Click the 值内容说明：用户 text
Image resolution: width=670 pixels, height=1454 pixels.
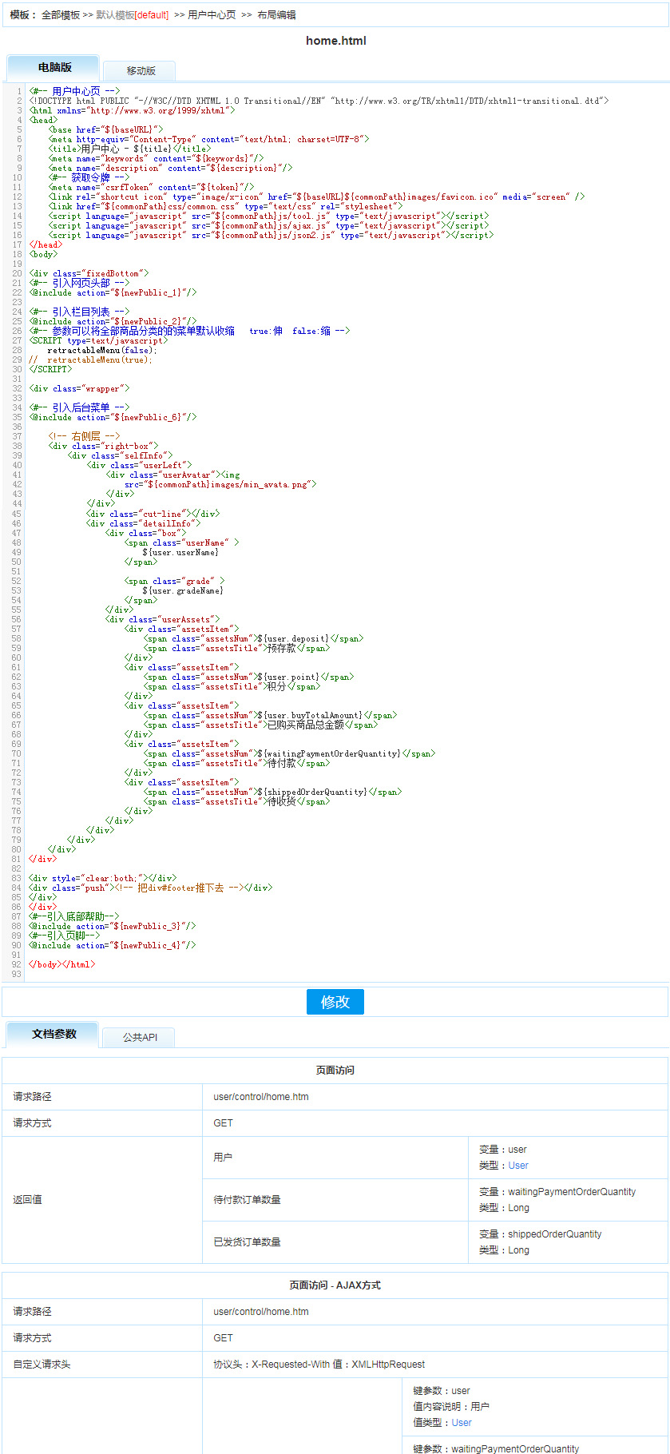[451, 1407]
